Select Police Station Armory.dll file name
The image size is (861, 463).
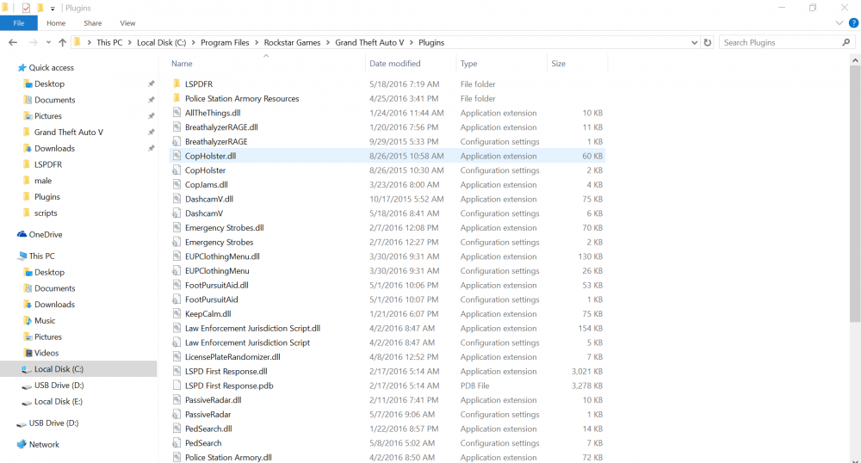pyautogui.click(x=228, y=458)
